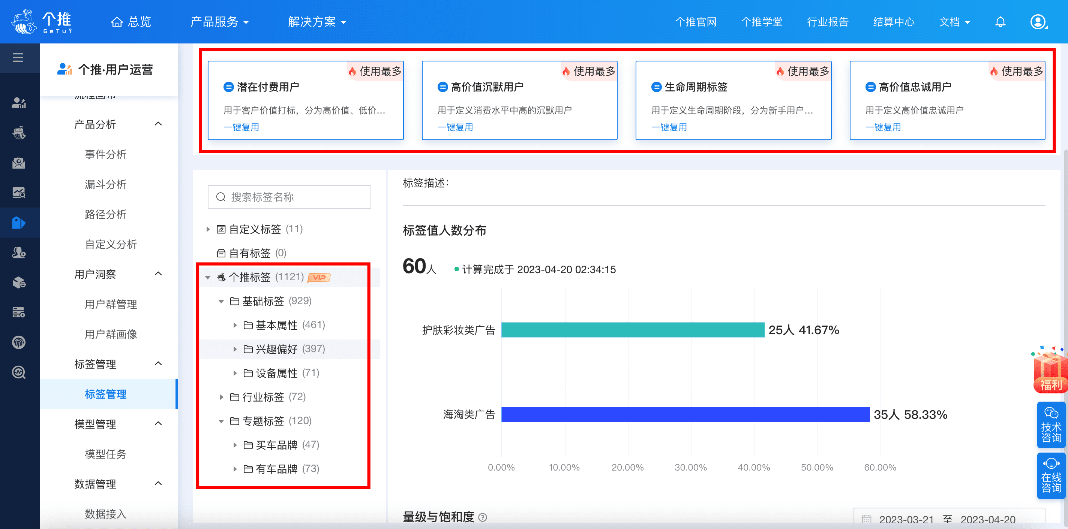
Task: Open the 结算中心 link
Action: point(894,21)
